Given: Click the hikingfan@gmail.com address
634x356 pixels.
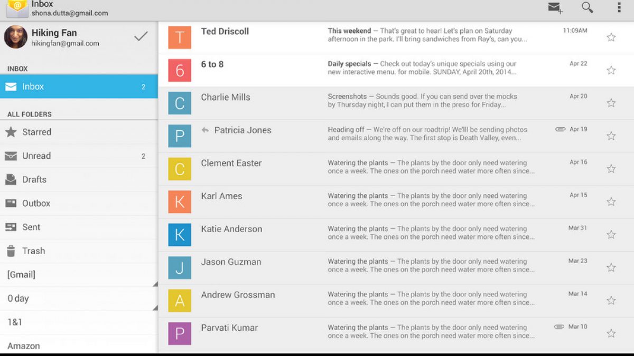Looking at the screenshot, I should (65, 44).
